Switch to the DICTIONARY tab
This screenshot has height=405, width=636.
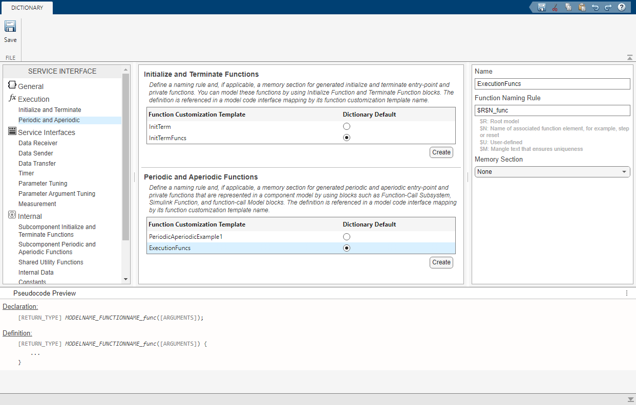tap(27, 8)
